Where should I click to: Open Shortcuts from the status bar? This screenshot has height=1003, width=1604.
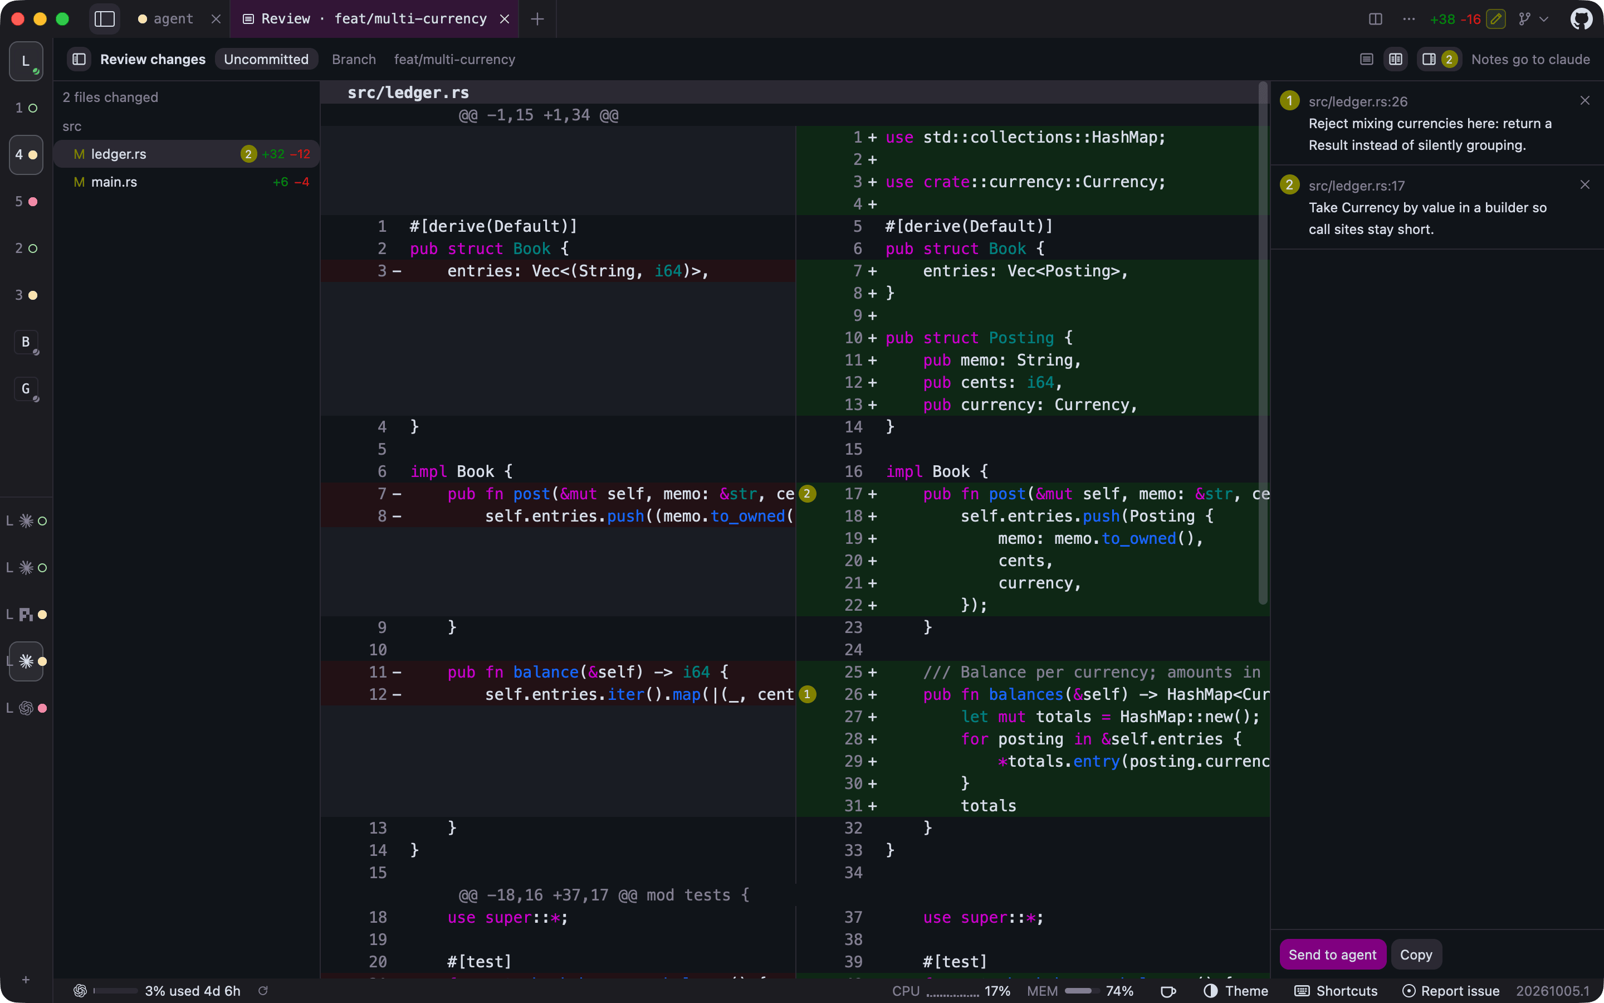(1336, 990)
